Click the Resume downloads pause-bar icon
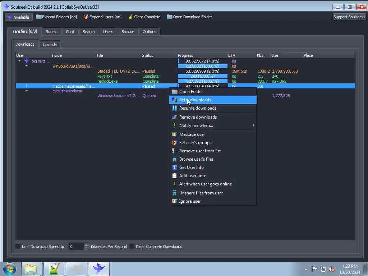The height and width of the screenshot is (276, 368). tap(174, 108)
